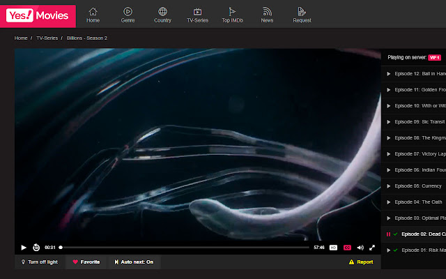Open the Genre menu
Screen dimensions: 446x279
point(128,15)
